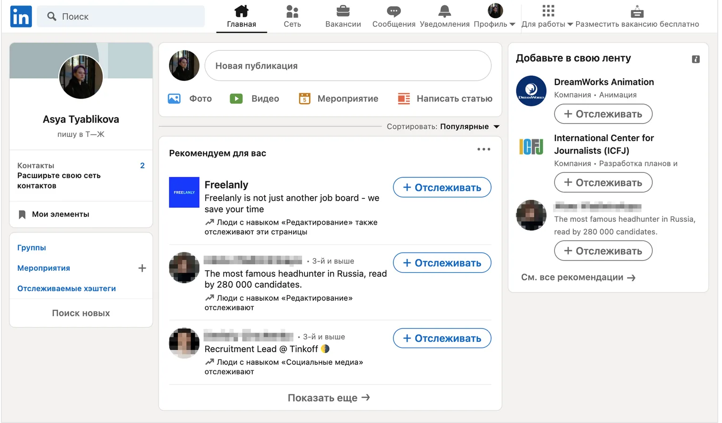The width and height of the screenshot is (722, 423).
Task: Open the Сеть network icon
Action: coord(292,11)
